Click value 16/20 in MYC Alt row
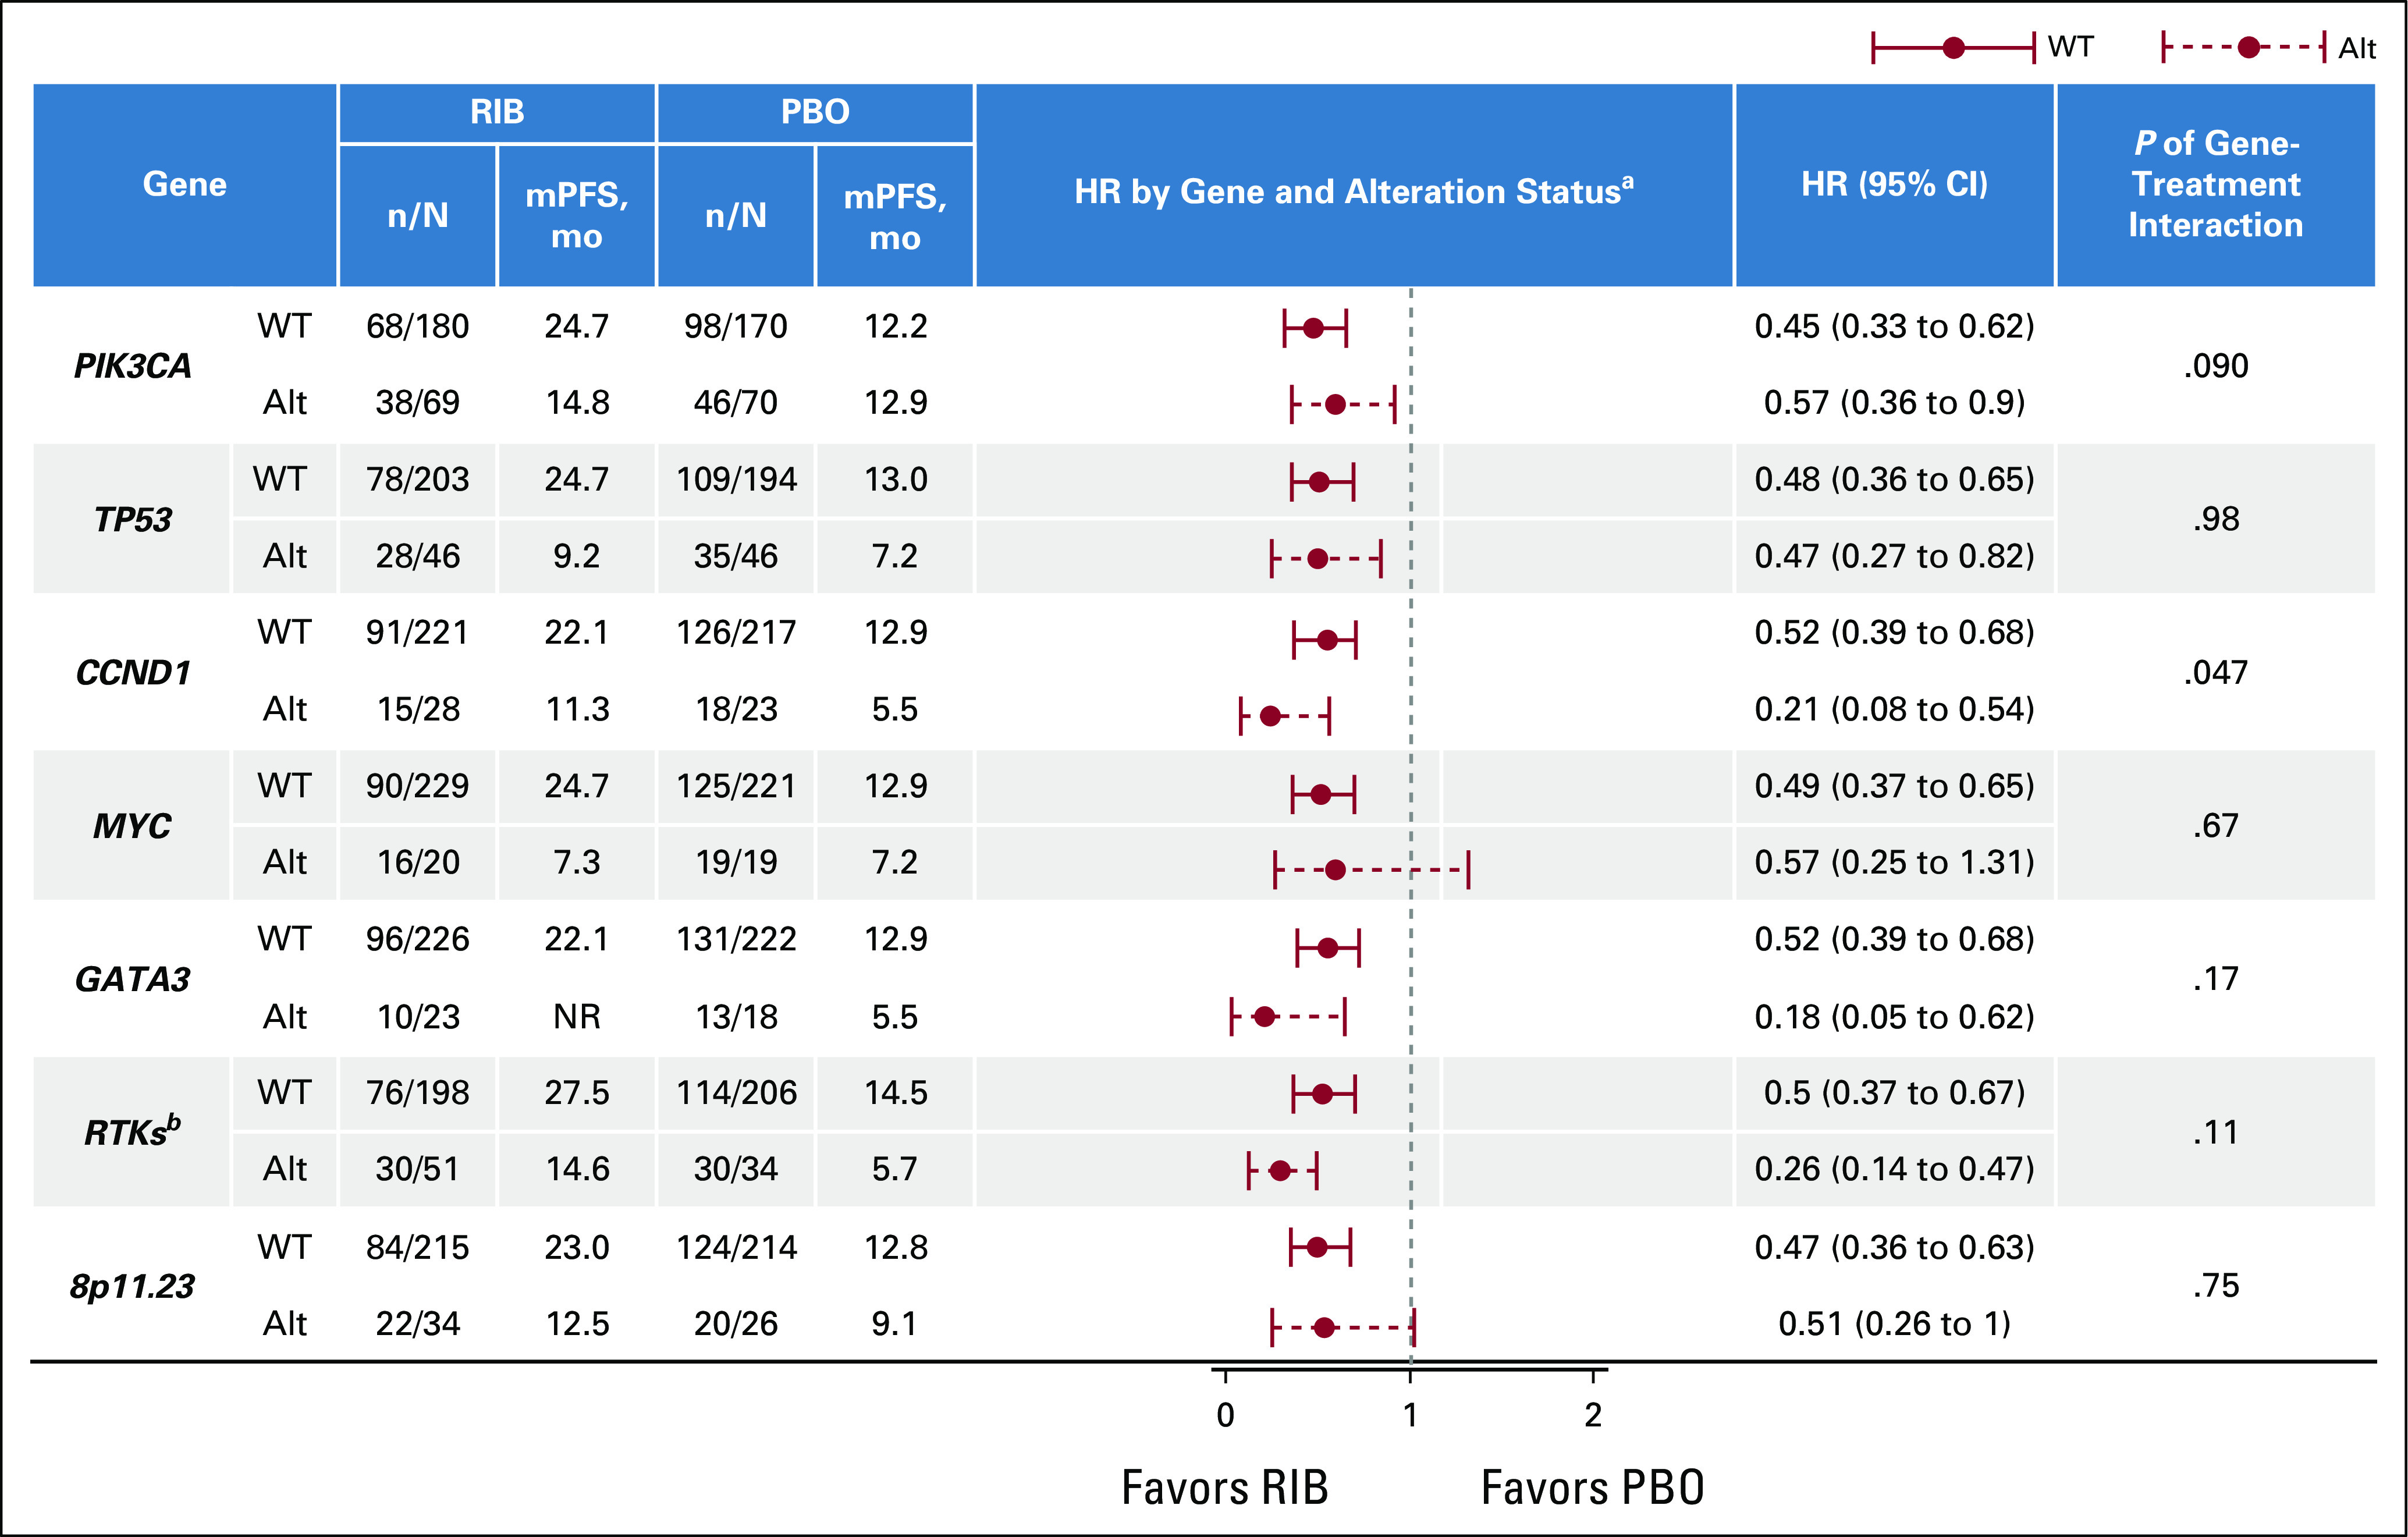 point(418,862)
